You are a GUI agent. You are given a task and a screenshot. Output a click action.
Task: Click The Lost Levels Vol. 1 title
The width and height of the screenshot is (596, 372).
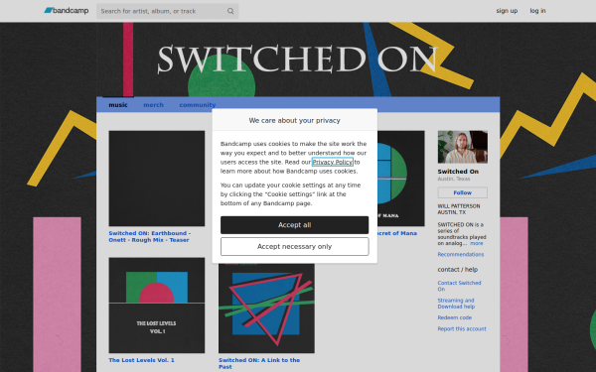click(x=141, y=360)
